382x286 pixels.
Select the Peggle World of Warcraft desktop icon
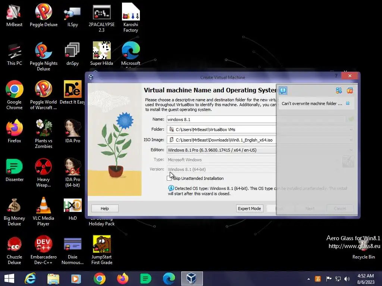point(44,96)
